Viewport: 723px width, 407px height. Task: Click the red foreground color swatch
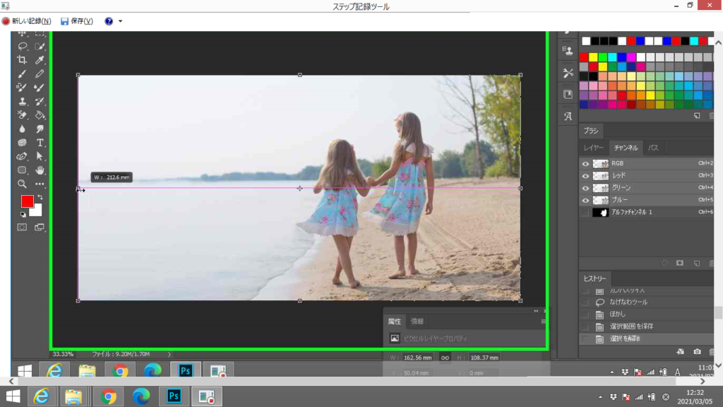28,201
